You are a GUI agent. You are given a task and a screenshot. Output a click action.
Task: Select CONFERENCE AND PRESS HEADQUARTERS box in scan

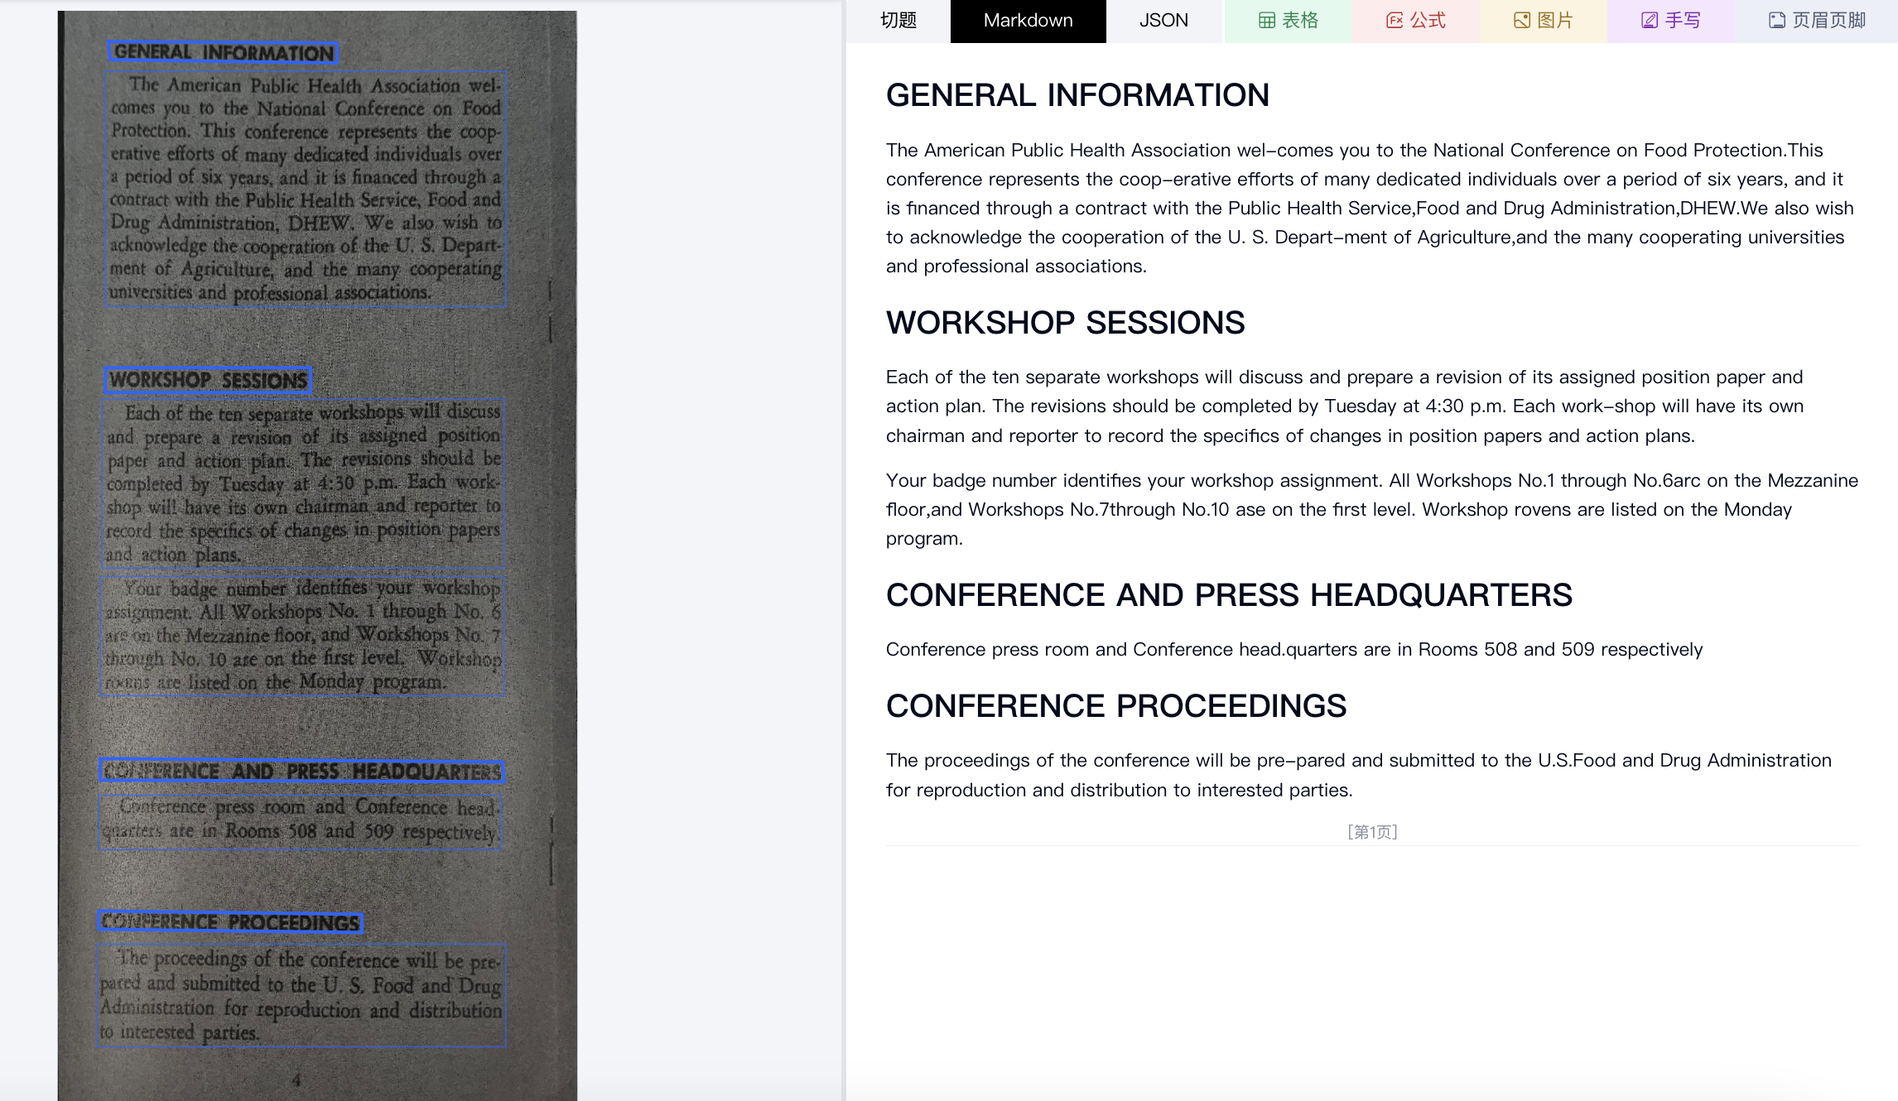tap(301, 772)
